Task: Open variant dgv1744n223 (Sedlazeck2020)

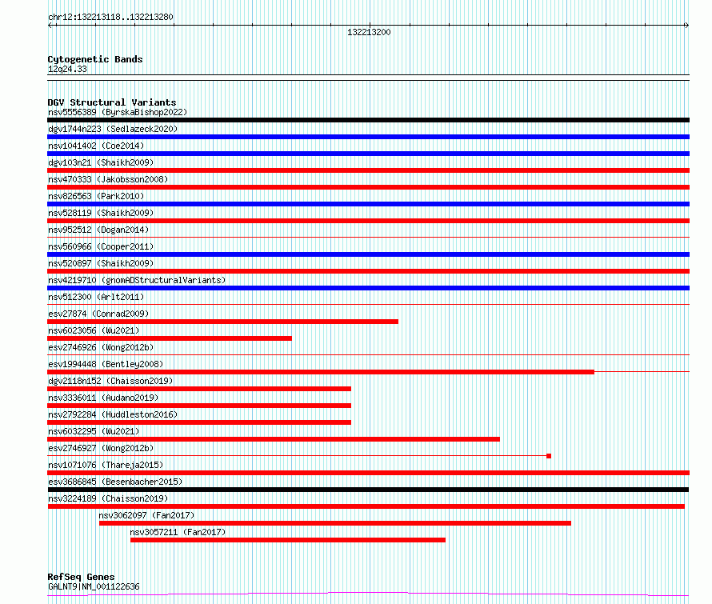Action: [113, 129]
